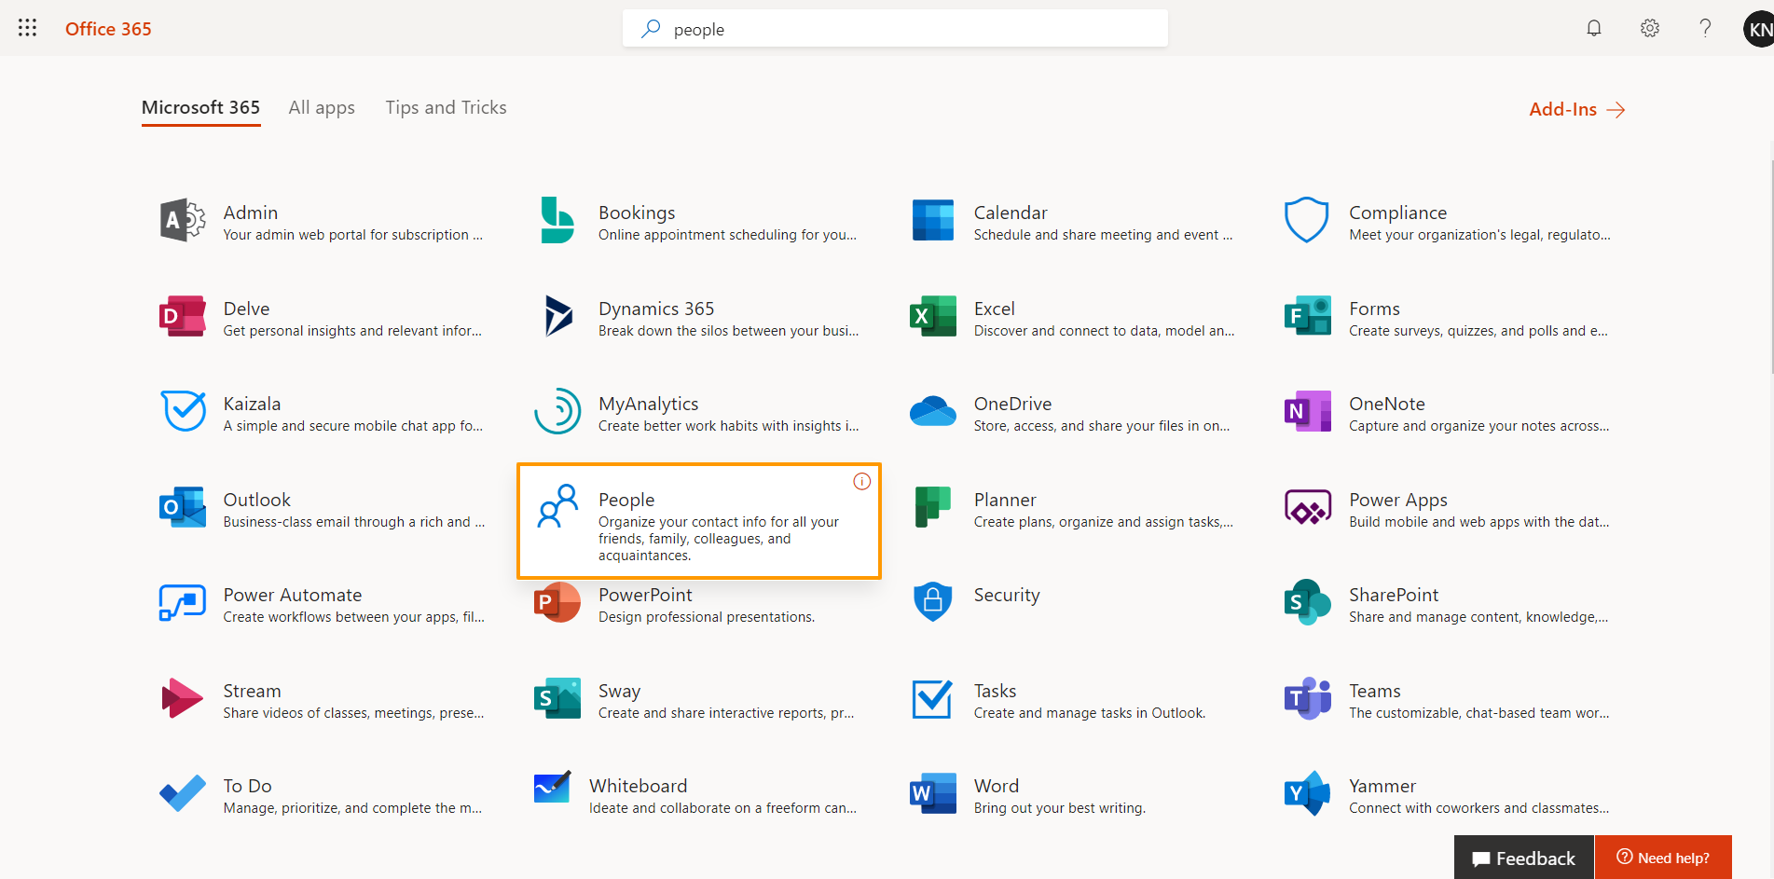Launch the OneDrive cloud icon
The image size is (1774, 879).
click(x=933, y=412)
